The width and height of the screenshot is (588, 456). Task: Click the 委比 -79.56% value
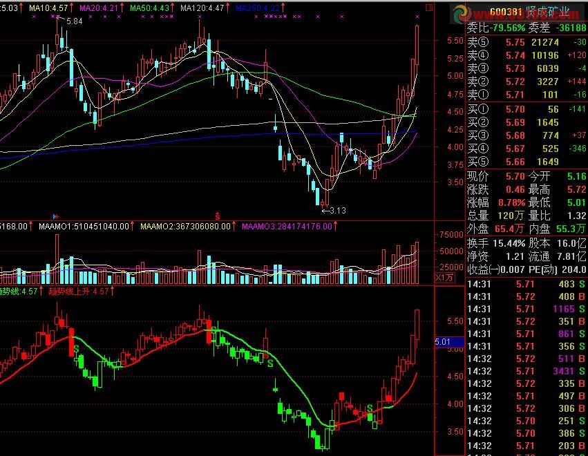pyautogui.click(x=507, y=28)
